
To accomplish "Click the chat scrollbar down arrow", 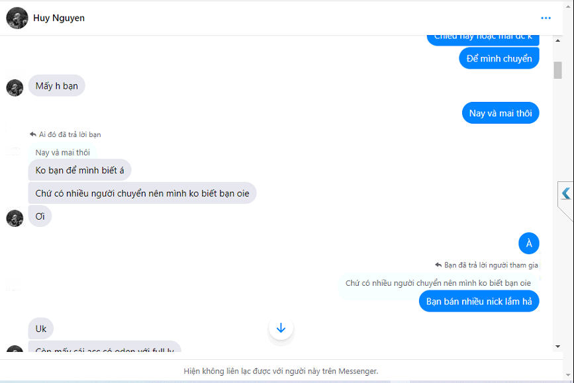I will tap(557, 346).
